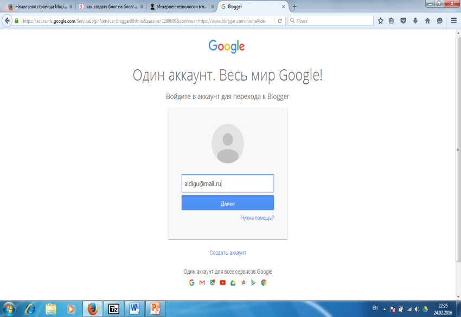Open the Firefox hamburger menu

453,21
